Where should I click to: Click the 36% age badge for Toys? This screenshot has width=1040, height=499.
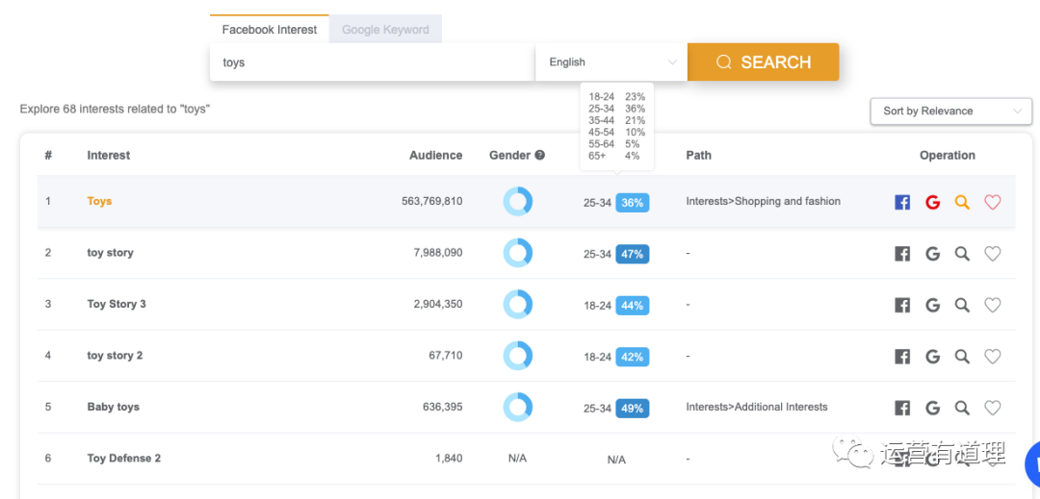pos(632,203)
